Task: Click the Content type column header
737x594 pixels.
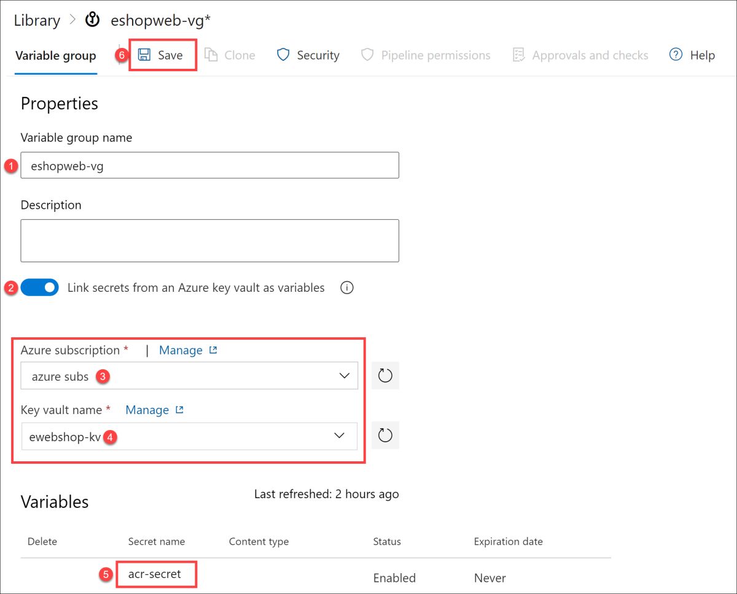Action: pyautogui.click(x=259, y=542)
